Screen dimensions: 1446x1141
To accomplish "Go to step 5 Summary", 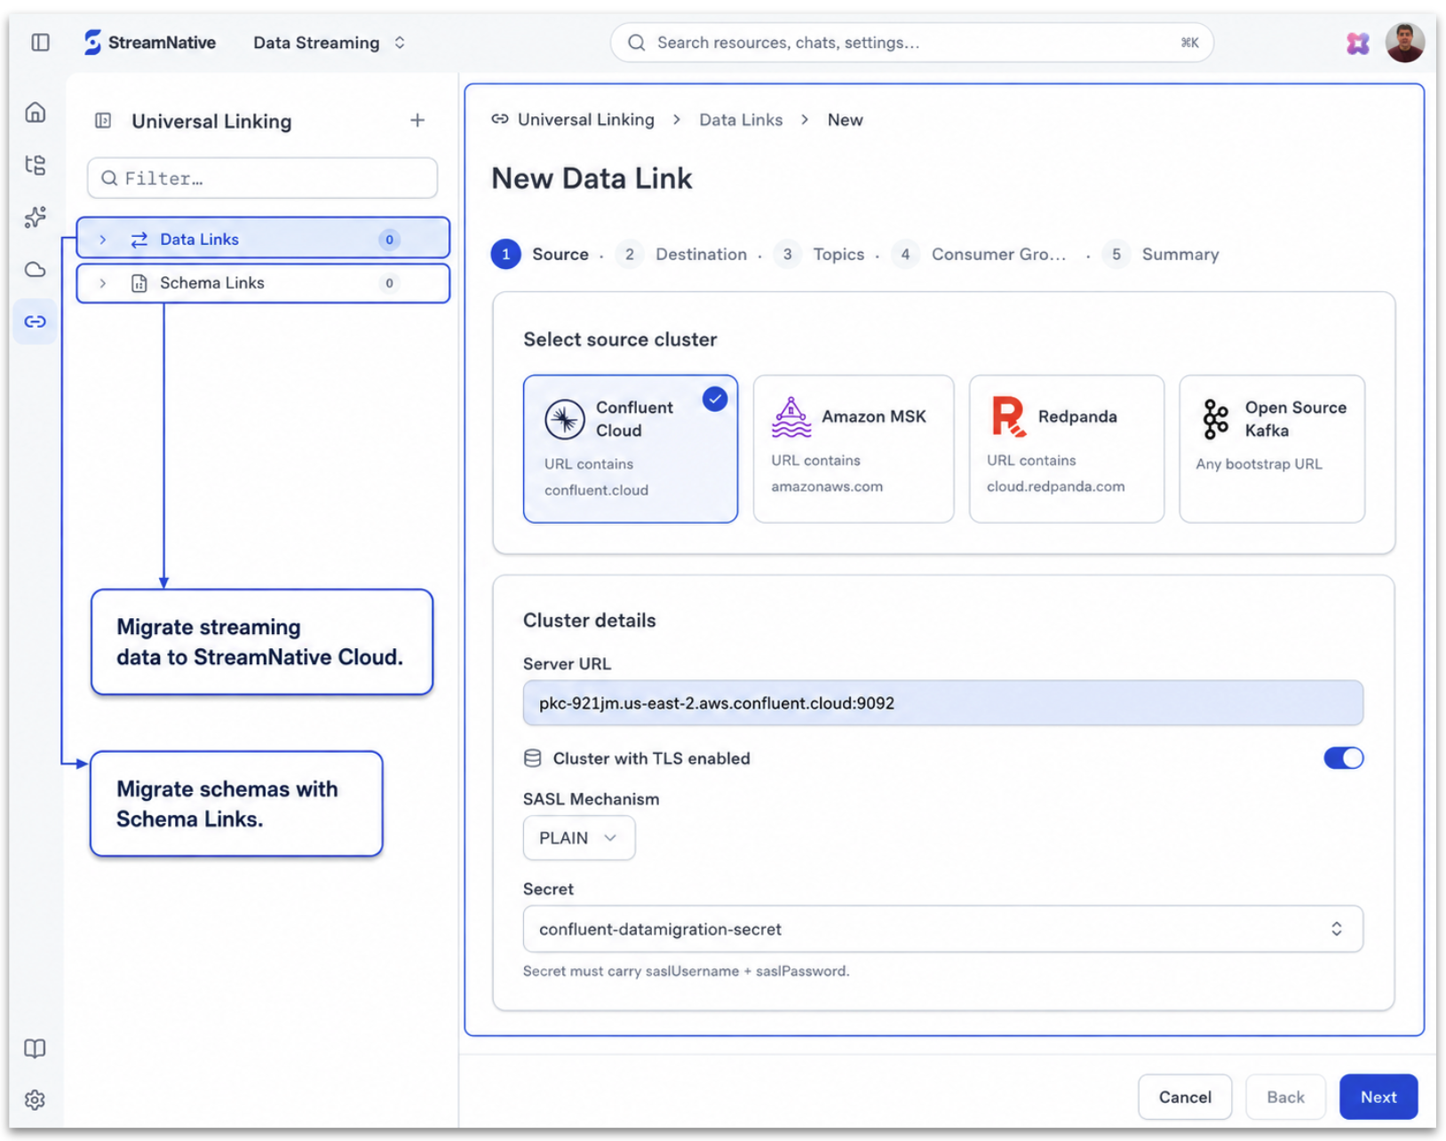I will pos(1161,254).
